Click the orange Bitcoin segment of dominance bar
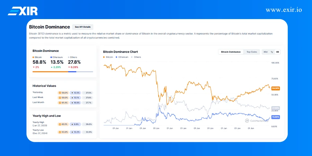The width and height of the screenshot is (312, 156). [x=50, y=72]
